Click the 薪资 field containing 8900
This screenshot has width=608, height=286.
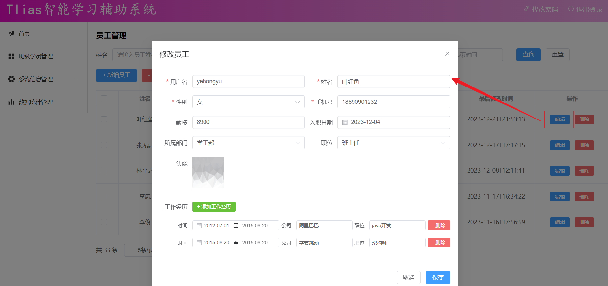click(248, 122)
